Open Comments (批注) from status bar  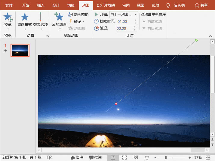coord(96,158)
